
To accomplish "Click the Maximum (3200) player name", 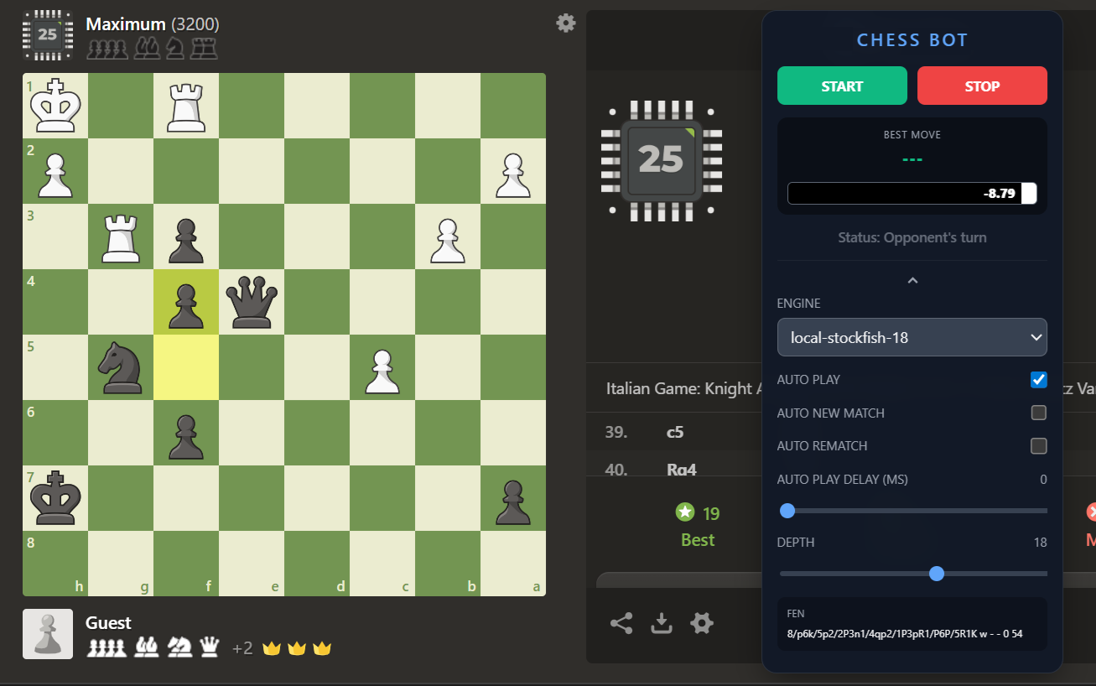I will 153,24.
